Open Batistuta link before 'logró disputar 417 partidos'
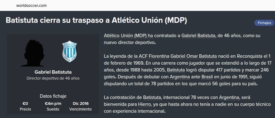 point(176,70)
